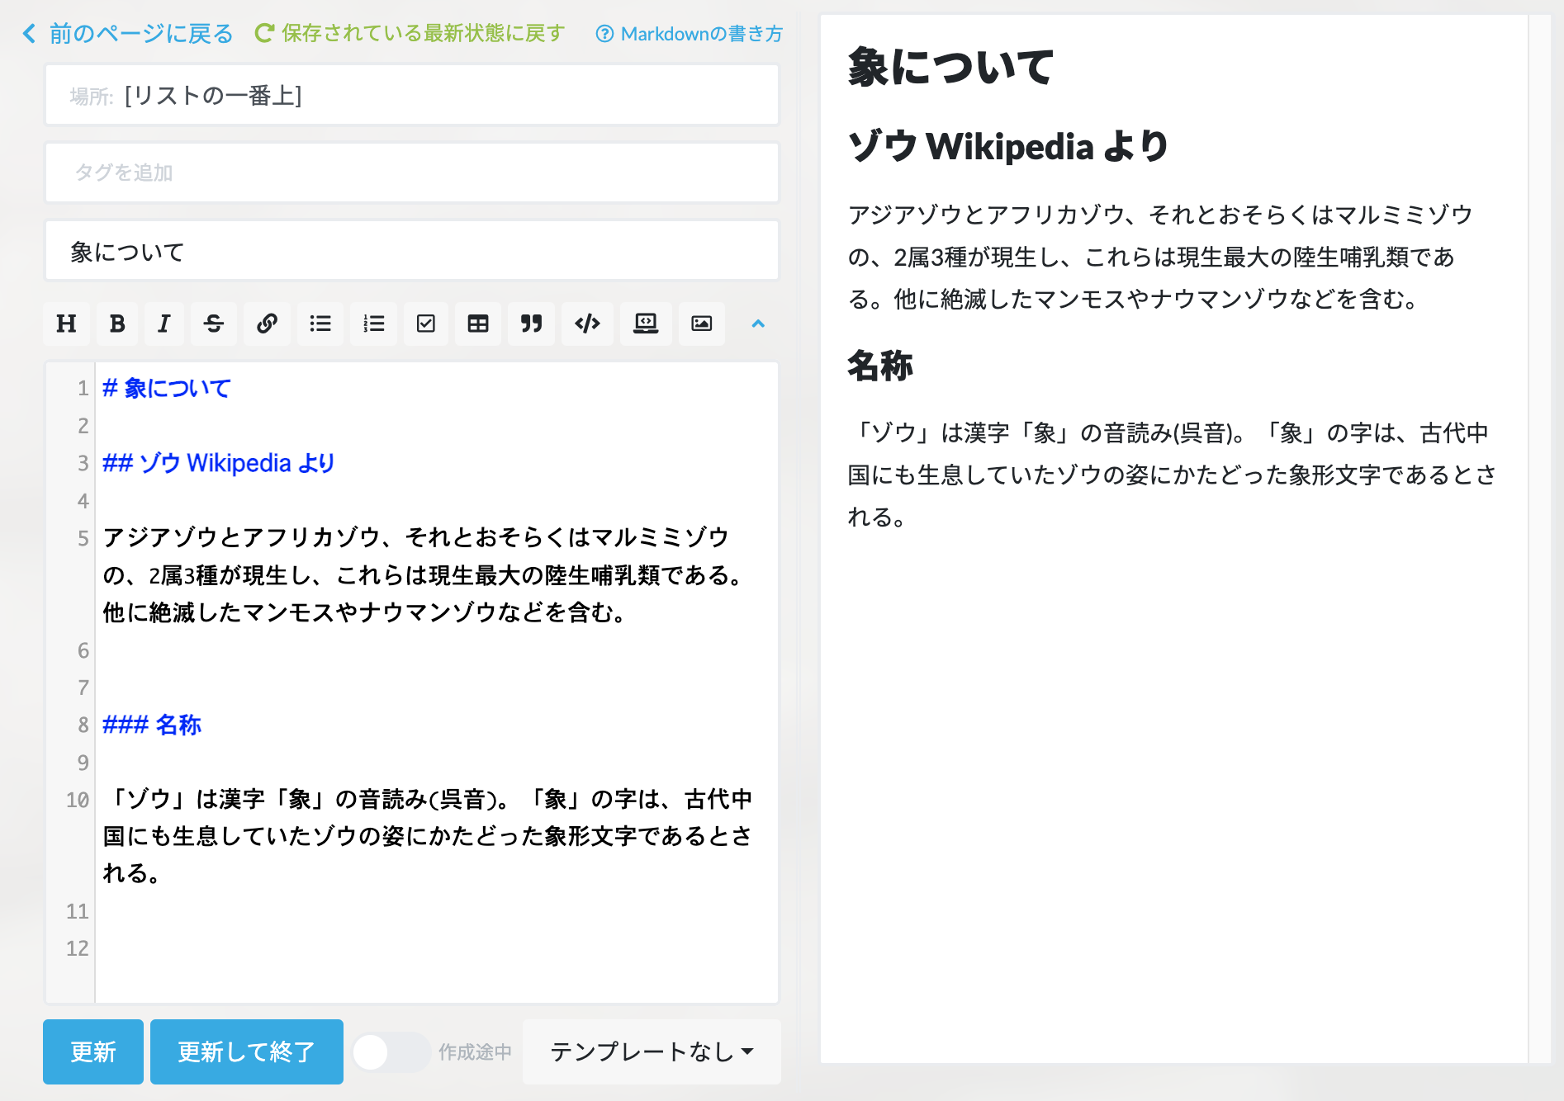
Task: Click 保存されている最新状態に戻す to revert
Action: coord(410,33)
